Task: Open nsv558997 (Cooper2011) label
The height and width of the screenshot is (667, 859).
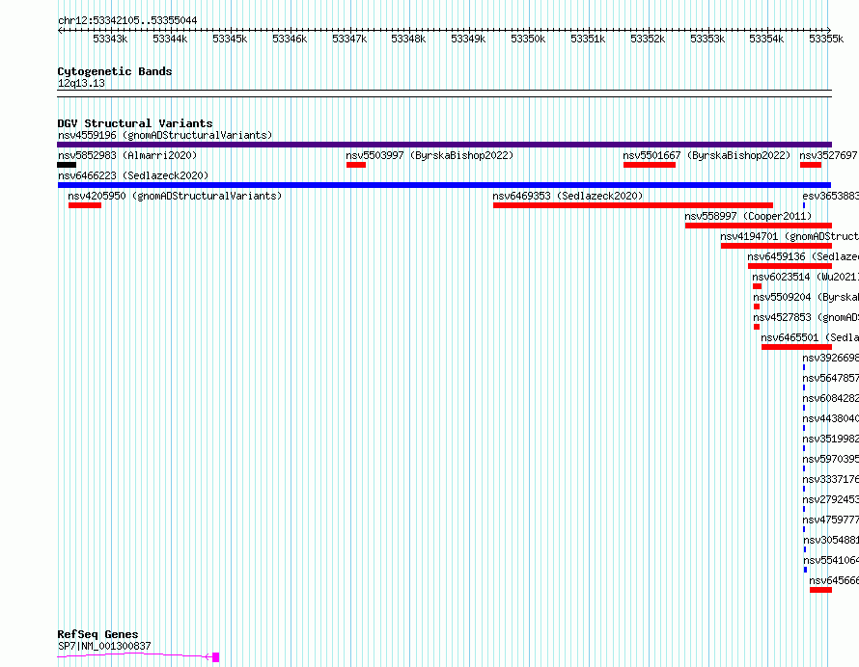Action: click(x=748, y=216)
